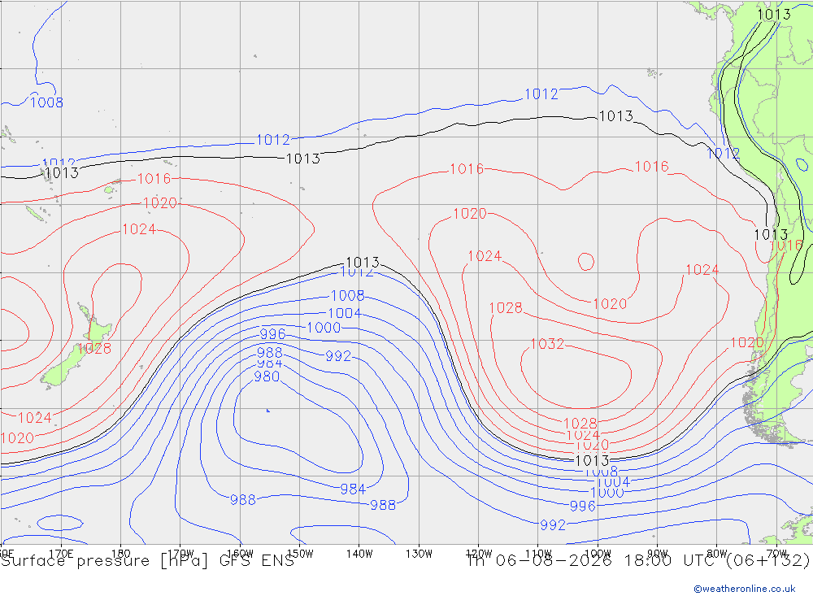Click the 70W longitude axis label
The width and height of the screenshot is (813, 596).
point(776,554)
